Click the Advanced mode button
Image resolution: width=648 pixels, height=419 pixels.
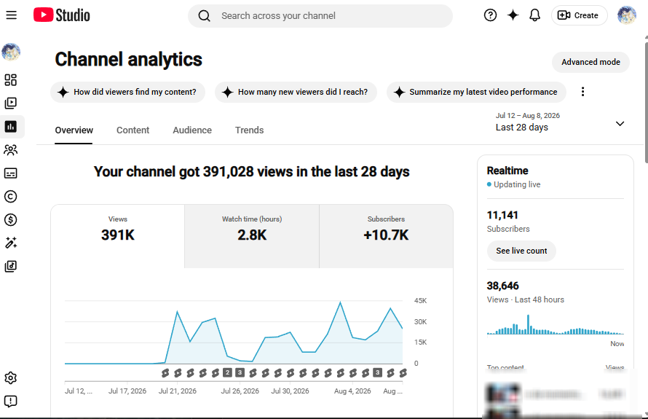590,62
